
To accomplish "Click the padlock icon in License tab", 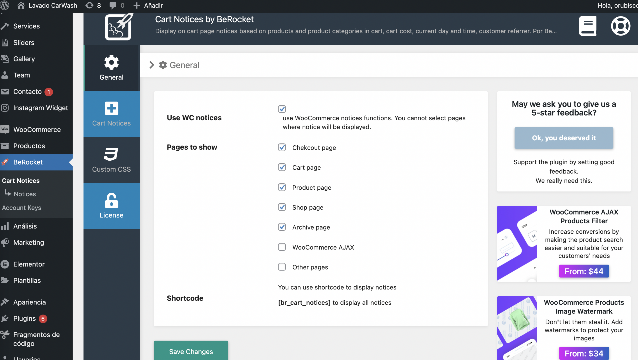I will tap(111, 200).
